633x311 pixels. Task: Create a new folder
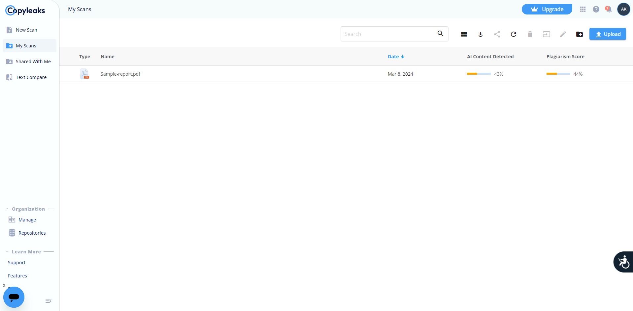pos(580,34)
